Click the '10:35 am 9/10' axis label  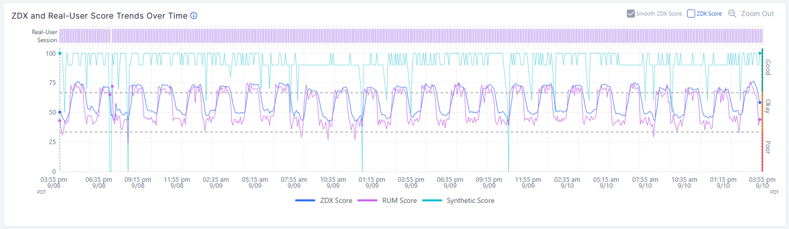[x=685, y=182]
